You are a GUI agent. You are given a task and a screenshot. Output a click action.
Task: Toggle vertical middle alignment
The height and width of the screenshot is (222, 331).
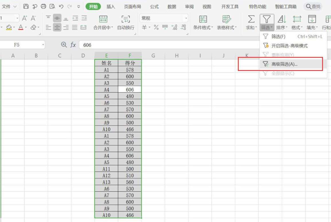[57, 18]
